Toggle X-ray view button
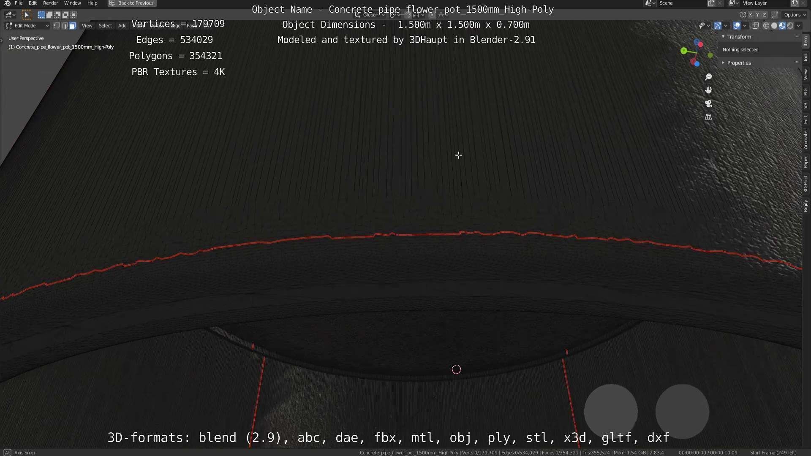Image resolution: width=811 pixels, height=456 pixels. (755, 26)
